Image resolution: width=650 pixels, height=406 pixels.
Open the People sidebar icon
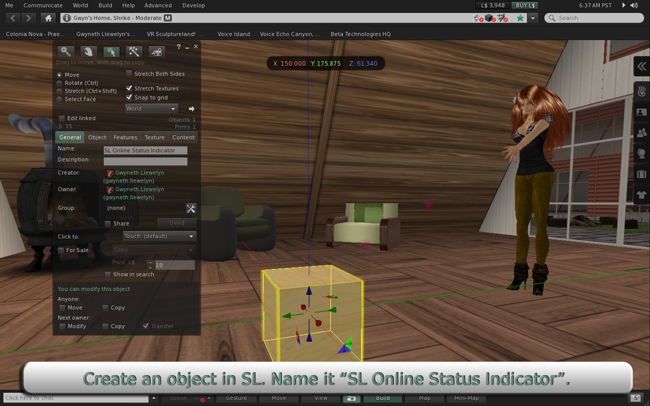[x=642, y=133]
